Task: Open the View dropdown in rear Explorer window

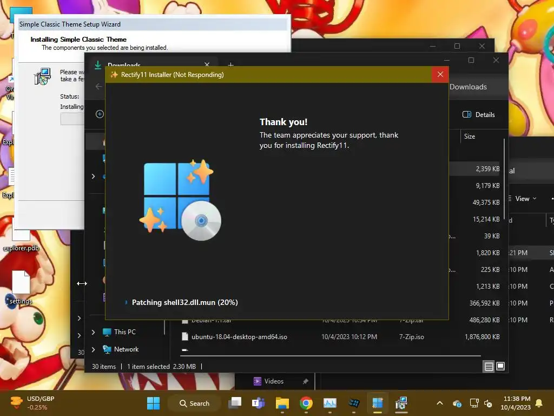Action: click(525, 198)
